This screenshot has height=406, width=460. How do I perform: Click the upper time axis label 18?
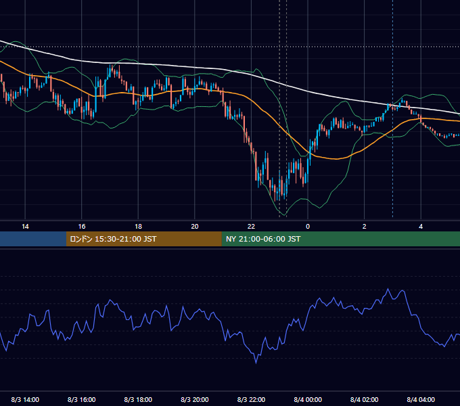[138, 227]
